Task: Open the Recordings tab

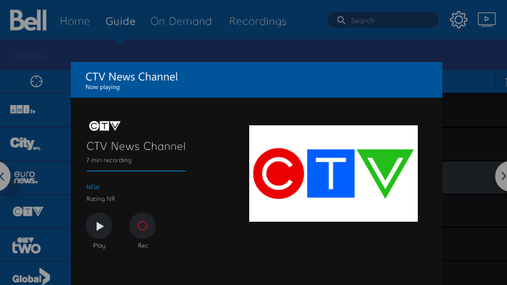Action: (258, 21)
